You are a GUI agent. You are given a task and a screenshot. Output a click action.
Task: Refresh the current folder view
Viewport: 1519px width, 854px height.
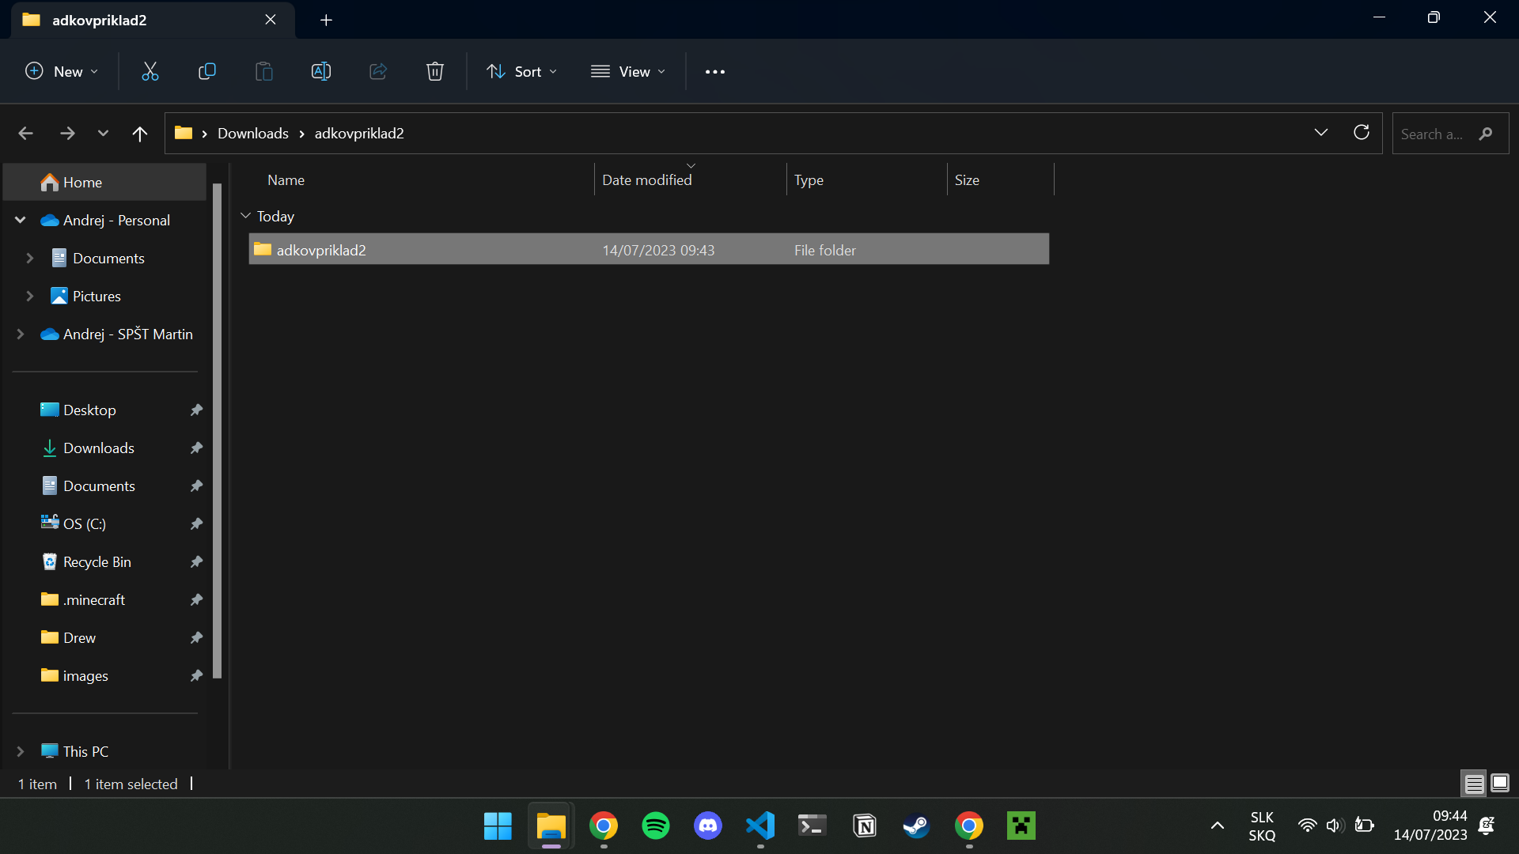click(x=1362, y=133)
